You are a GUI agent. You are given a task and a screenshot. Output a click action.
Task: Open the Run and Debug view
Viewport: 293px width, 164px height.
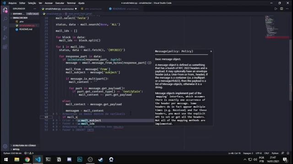click(x=5, y=37)
